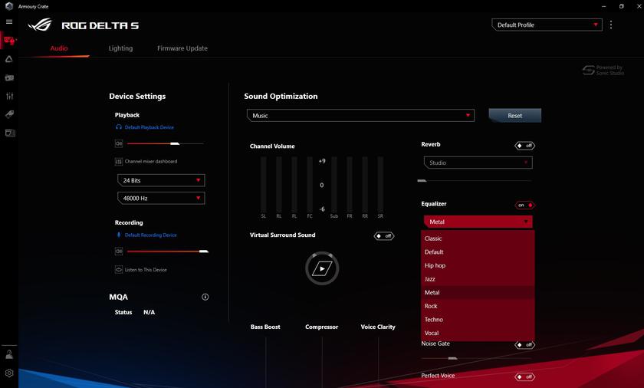Open the 48000 Hz sample rate dropdown
Image resolution: width=644 pixels, height=388 pixels.
(x=161, y=198)
